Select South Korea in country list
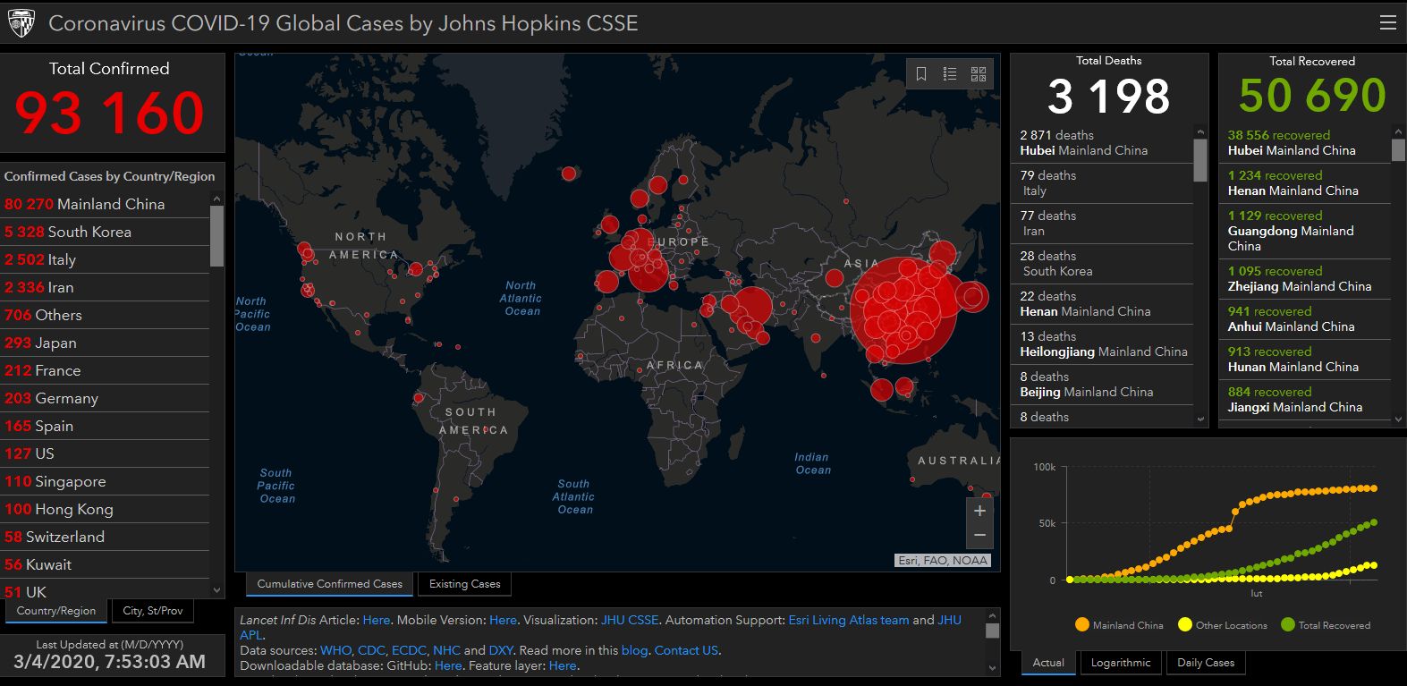Viewport: 1407px width, 686px height. (106, 232)
